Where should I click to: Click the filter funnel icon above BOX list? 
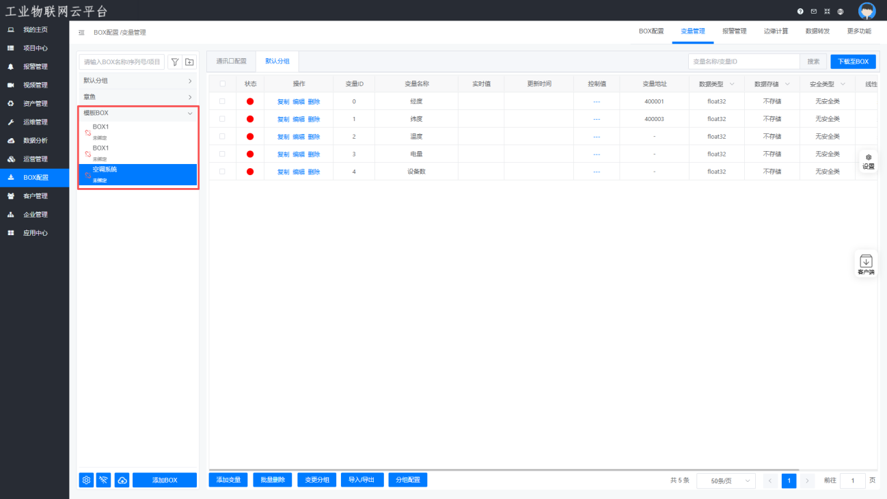coord(175,62)
